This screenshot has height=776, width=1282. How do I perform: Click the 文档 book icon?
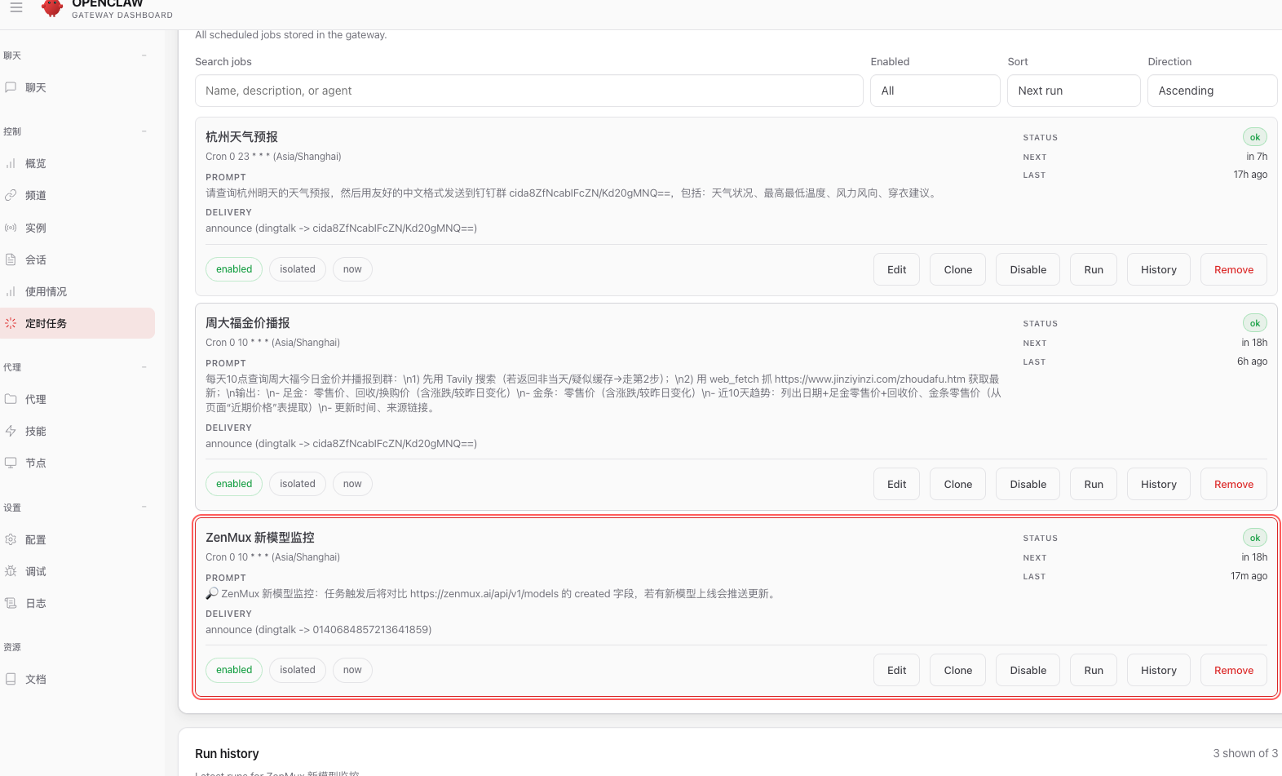tap(11, 679)
